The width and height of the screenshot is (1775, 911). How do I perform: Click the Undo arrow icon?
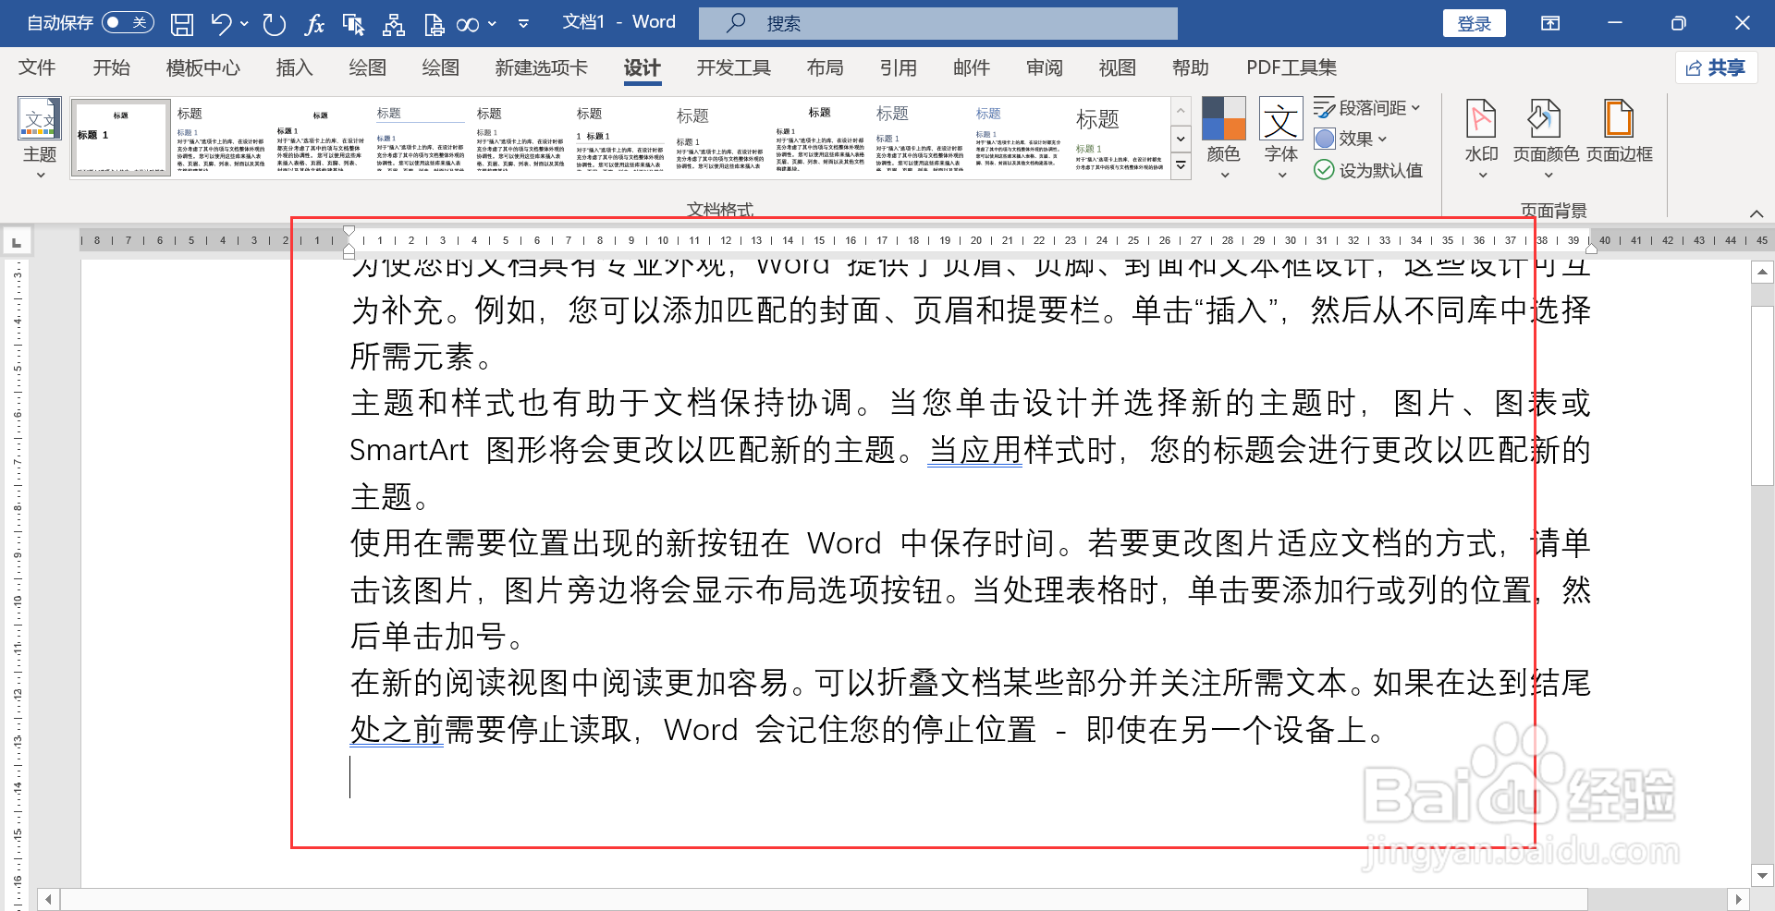pyautogui.click(x=220, y=24)
